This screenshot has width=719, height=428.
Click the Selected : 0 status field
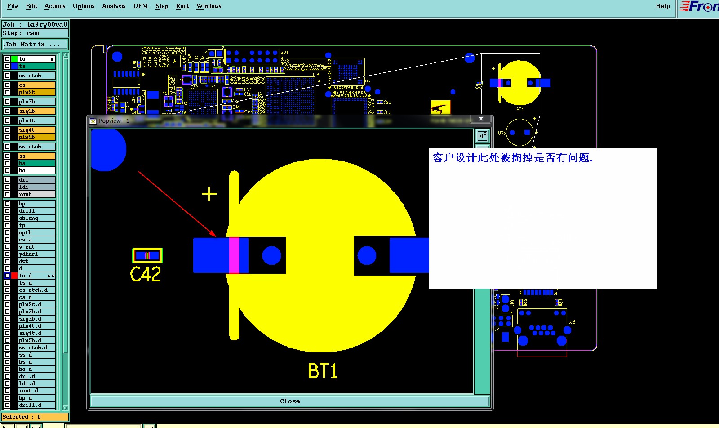(x=35, y=417)
